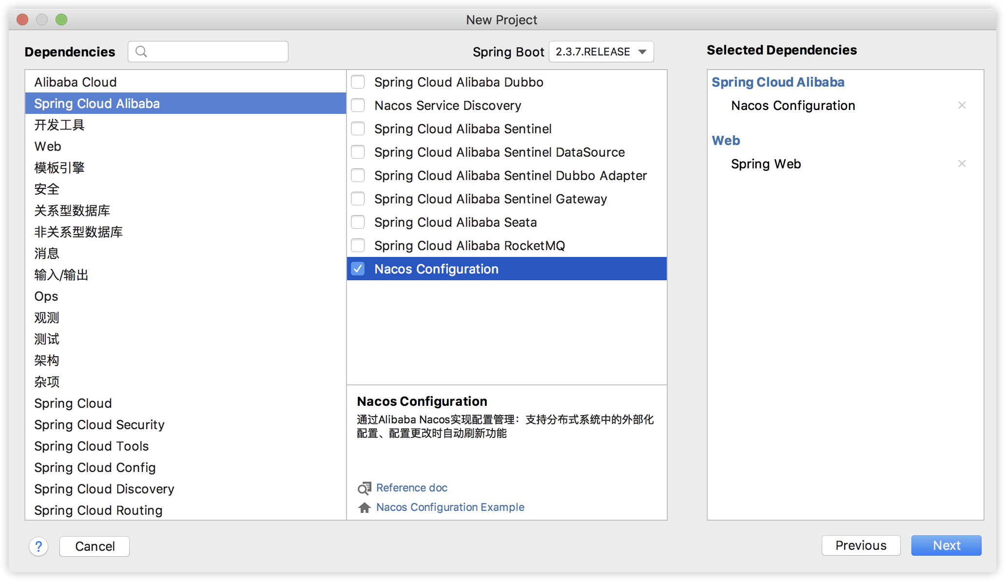Select the Ops dependency category
The height and width of the screenshot is (581, 1005).
(x=46, y=296)
